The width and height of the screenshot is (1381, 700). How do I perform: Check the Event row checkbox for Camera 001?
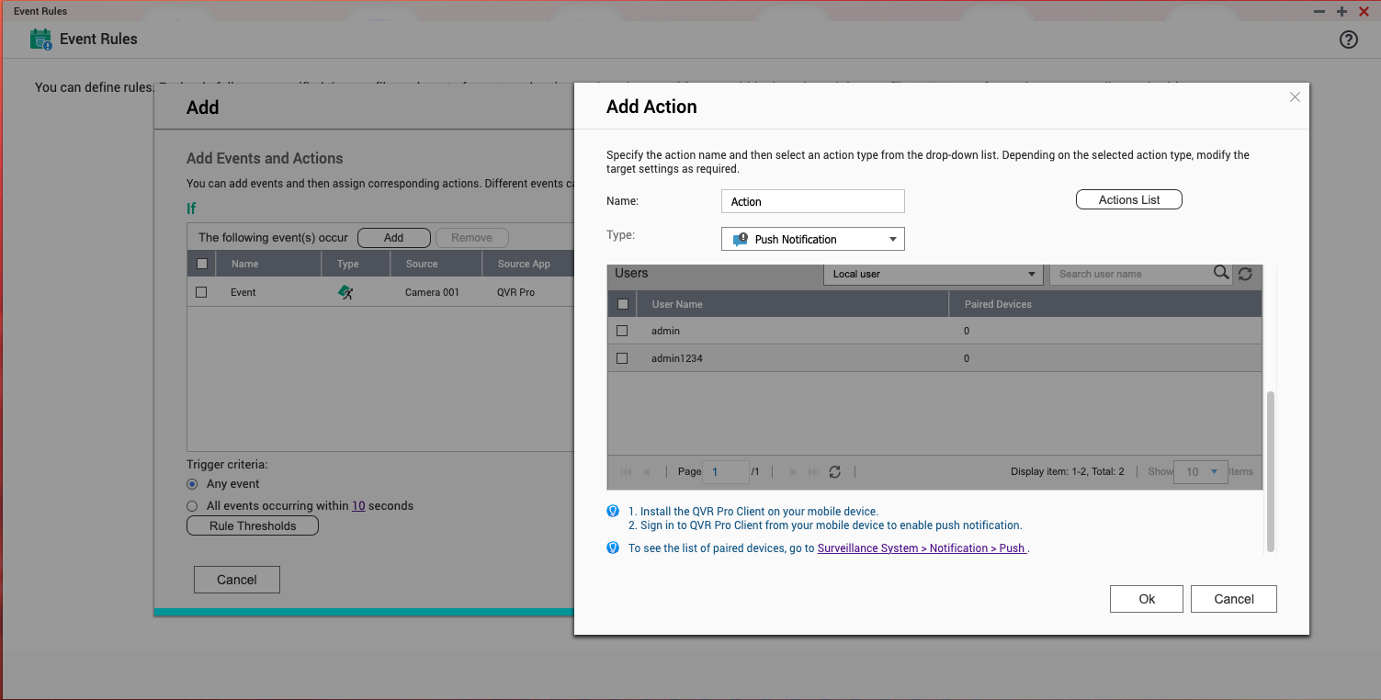(201, 292)
